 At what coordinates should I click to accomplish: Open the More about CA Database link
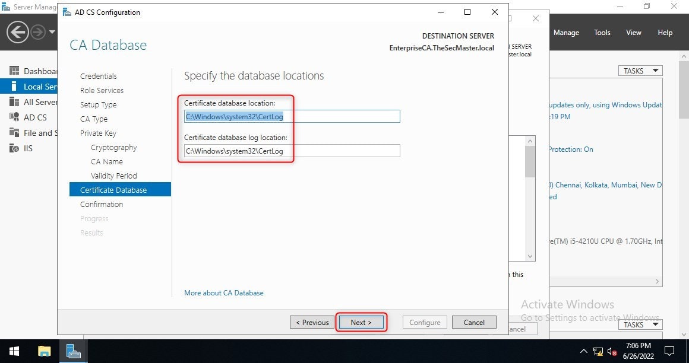[x=224, y=293]
